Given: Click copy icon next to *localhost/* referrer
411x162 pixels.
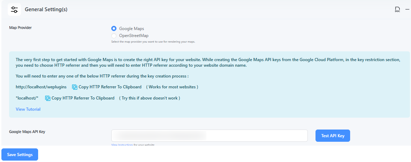Looking at the screenshot, I should [x=48, y=98].
